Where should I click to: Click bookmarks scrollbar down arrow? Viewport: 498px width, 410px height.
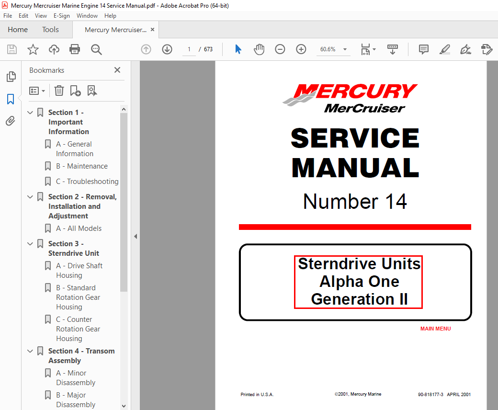click(124, 406)
